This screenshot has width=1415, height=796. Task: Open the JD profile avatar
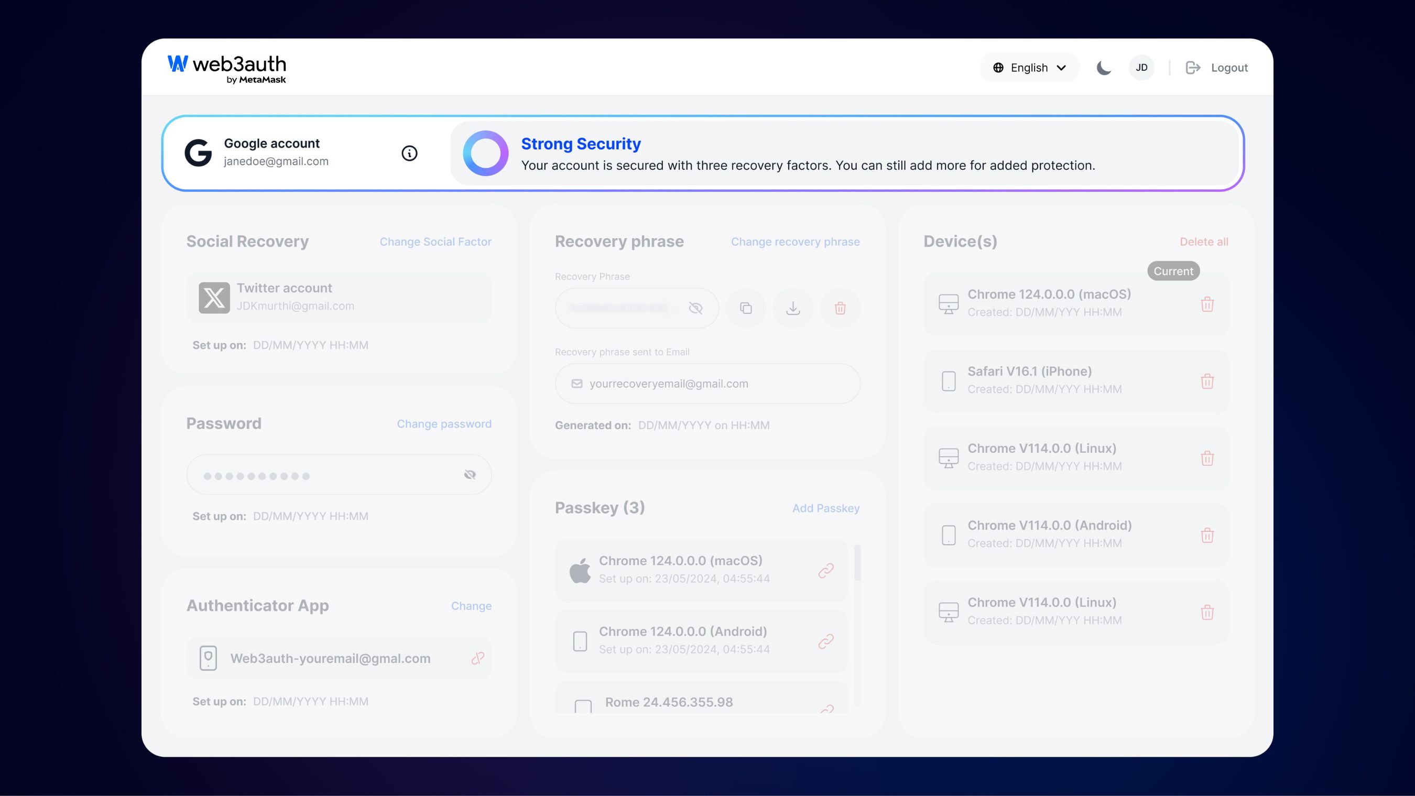[1141, 67]
